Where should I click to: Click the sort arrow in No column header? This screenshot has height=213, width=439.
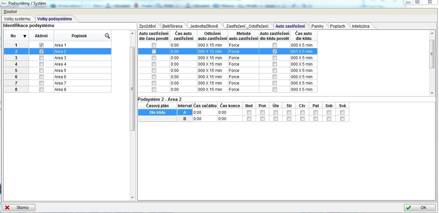pyautogui.click(x=25, y=36)
